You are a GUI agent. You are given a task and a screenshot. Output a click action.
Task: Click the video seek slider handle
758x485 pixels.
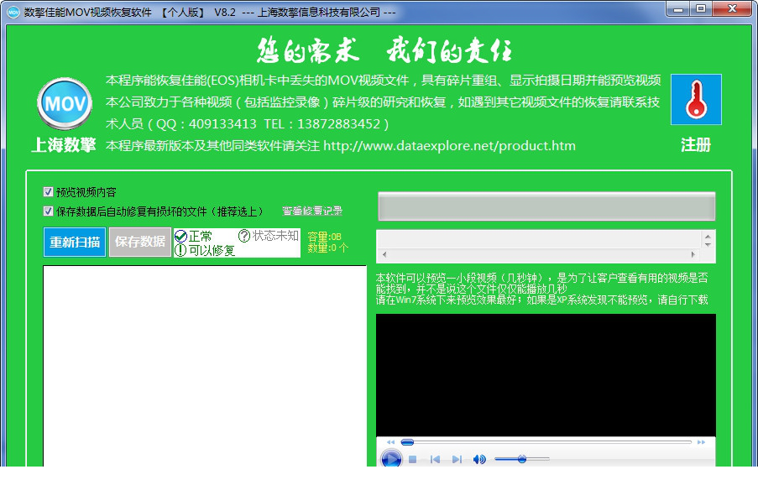tap(407, 442)
